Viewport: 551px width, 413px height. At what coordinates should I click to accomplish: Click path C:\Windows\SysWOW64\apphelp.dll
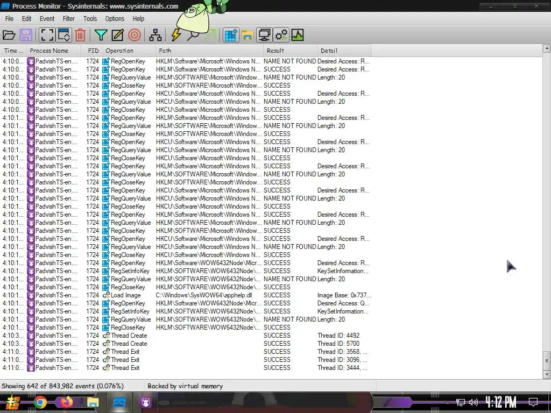[x=204, y=295]
